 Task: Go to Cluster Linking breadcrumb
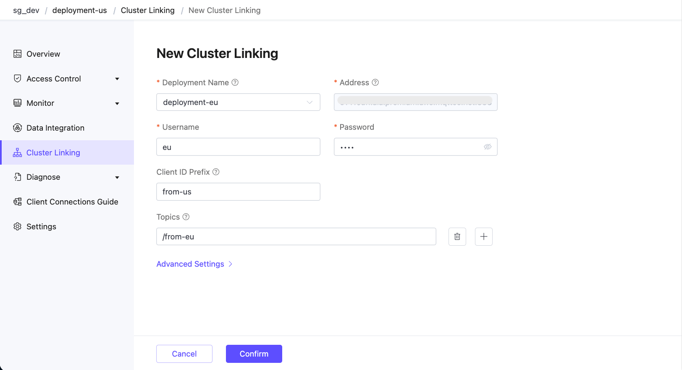tap(148, 10)
